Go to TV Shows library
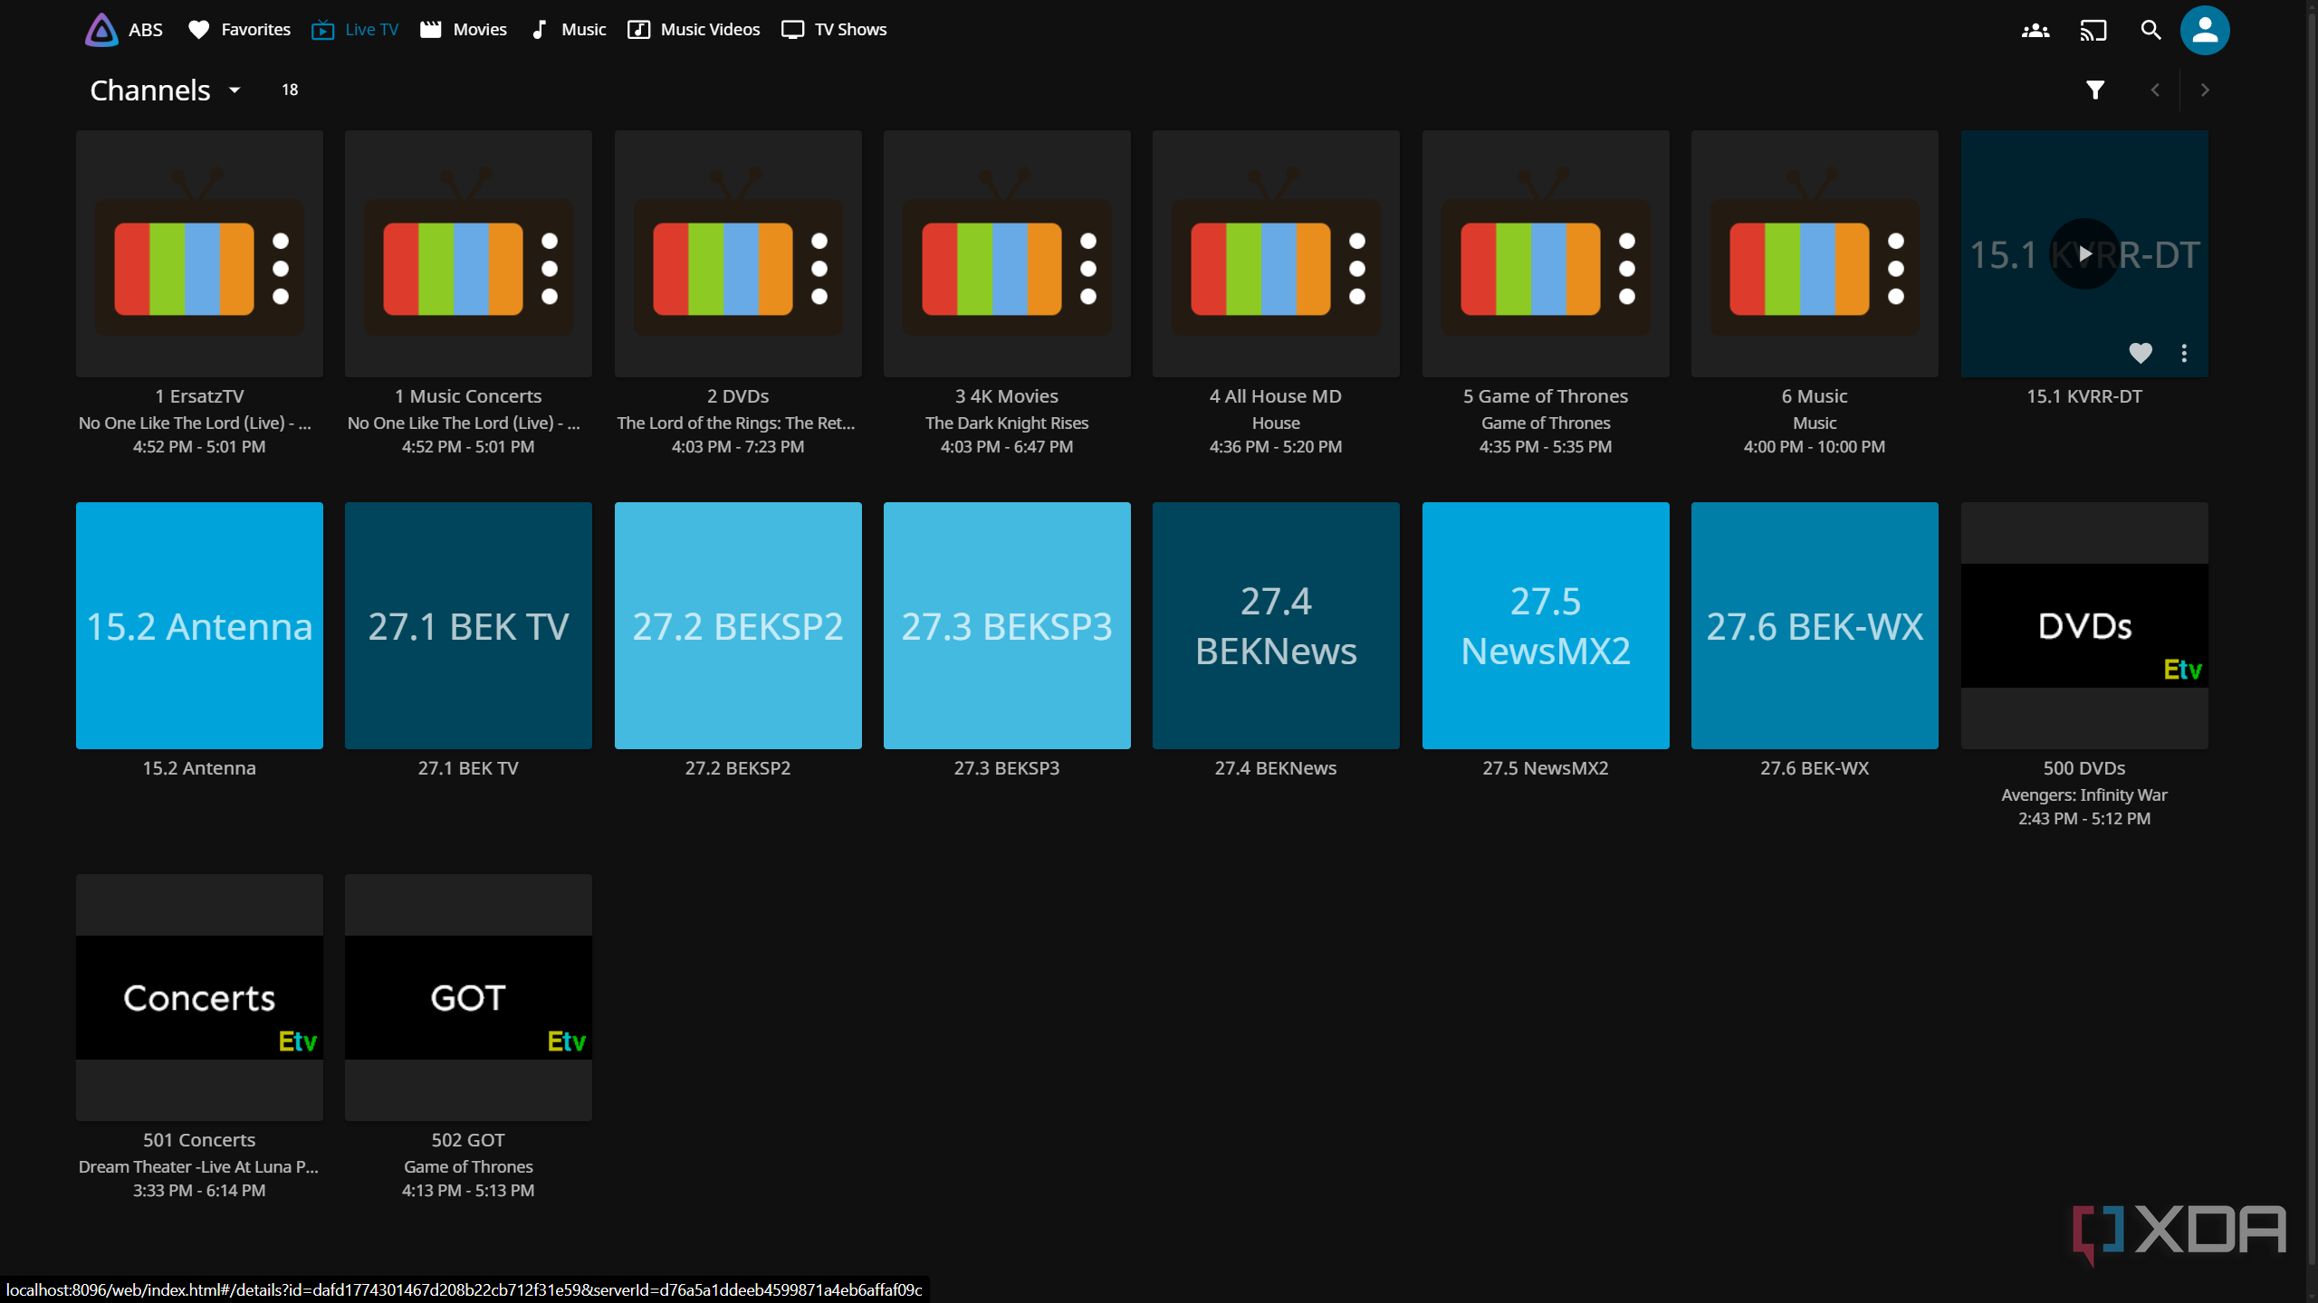This screenshot has width=2318, height=1303. click(x=834, y=30)
